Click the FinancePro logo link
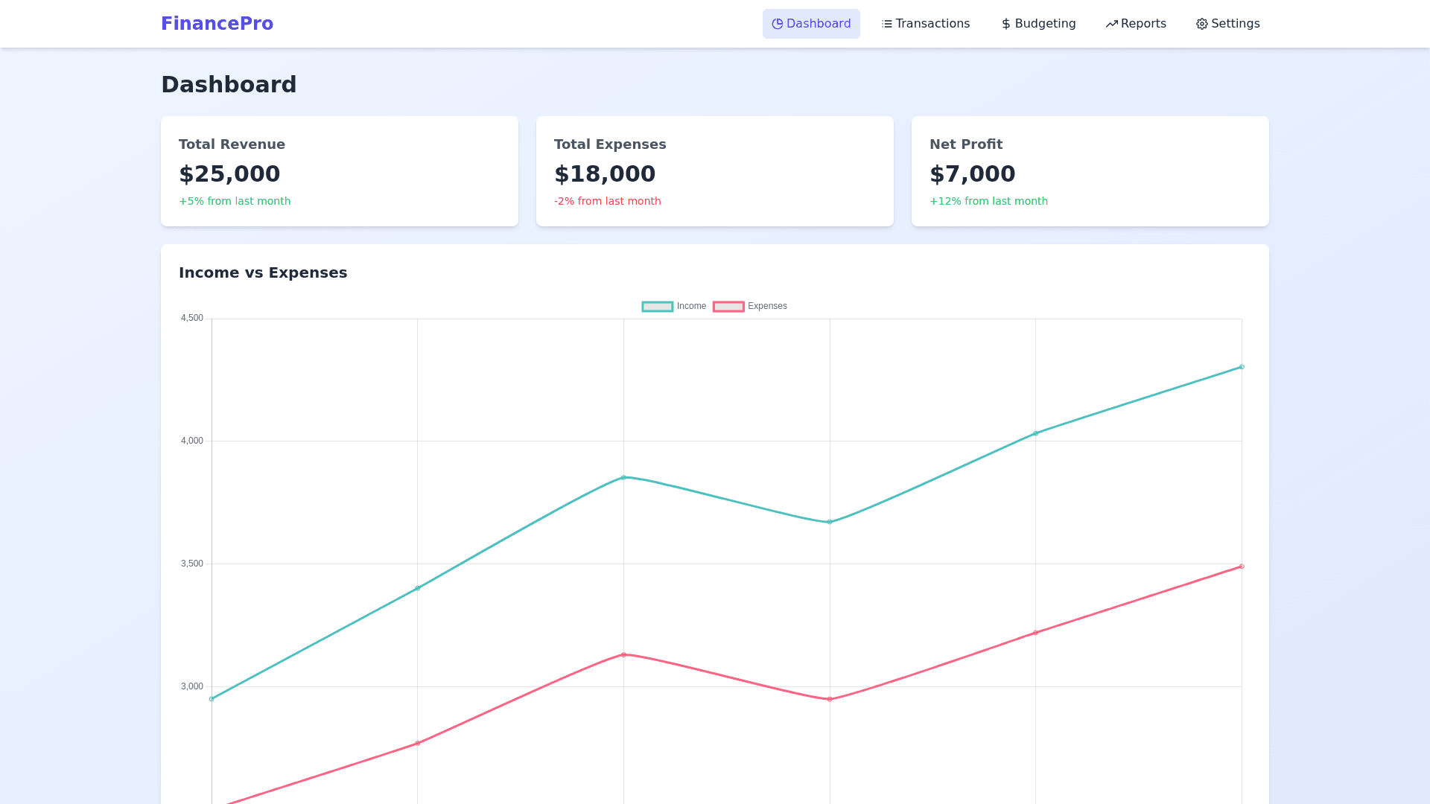 click(217, 24)
